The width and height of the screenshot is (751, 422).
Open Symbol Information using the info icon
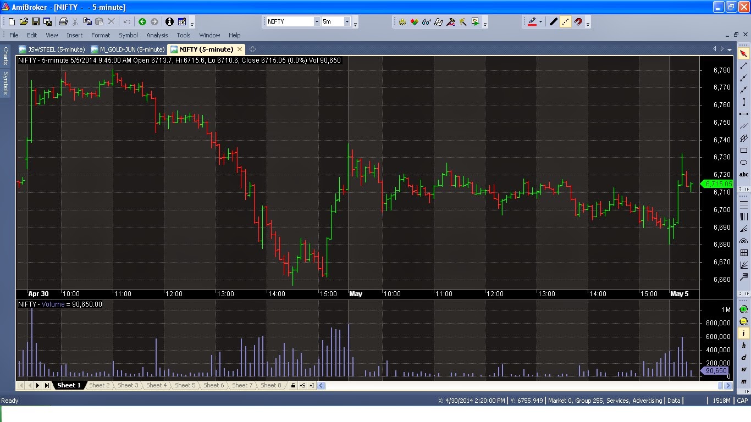pyautogui.click(x=169, y=22)
